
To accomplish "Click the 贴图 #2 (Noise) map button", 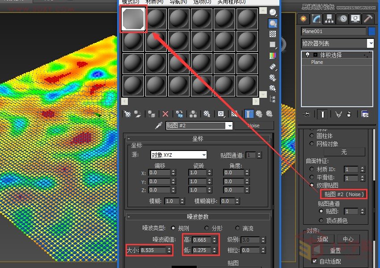I will point(343,194).
